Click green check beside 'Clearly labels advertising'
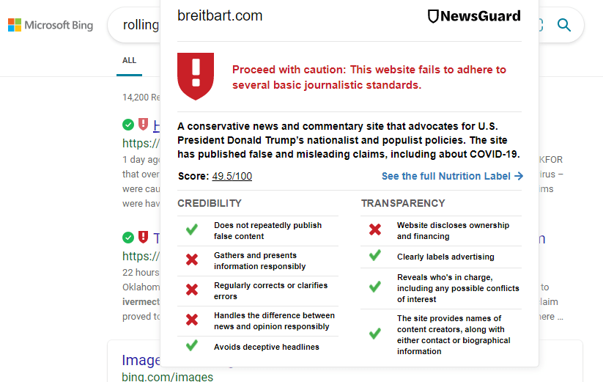This screenshot has height=382, width=603. pyautogui.click(x=375, y=256)
